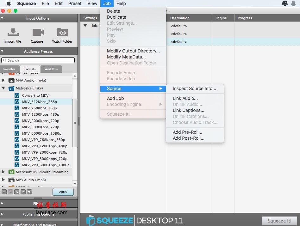300x226 pixels.
Task: Click the presets list scroll-down arrow
Action: pyautogui.click(x=75, y=184)
